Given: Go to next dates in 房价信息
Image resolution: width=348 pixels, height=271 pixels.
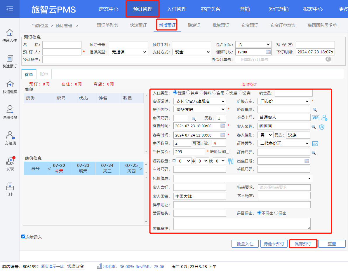Looking at the screenshot, I should click(141, 169).
